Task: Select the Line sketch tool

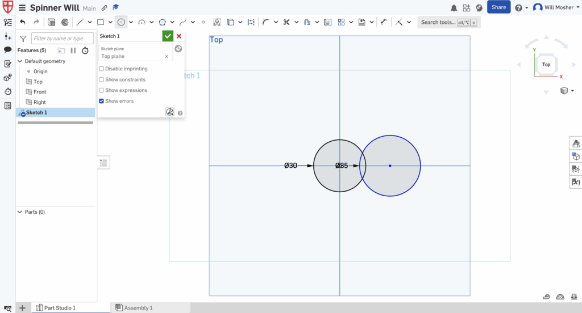Action: tap(80, 22)
